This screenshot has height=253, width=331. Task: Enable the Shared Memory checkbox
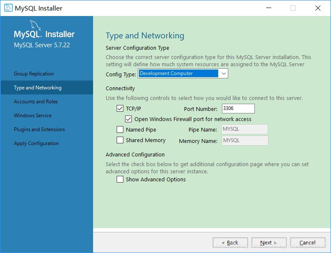pos(120,140)
